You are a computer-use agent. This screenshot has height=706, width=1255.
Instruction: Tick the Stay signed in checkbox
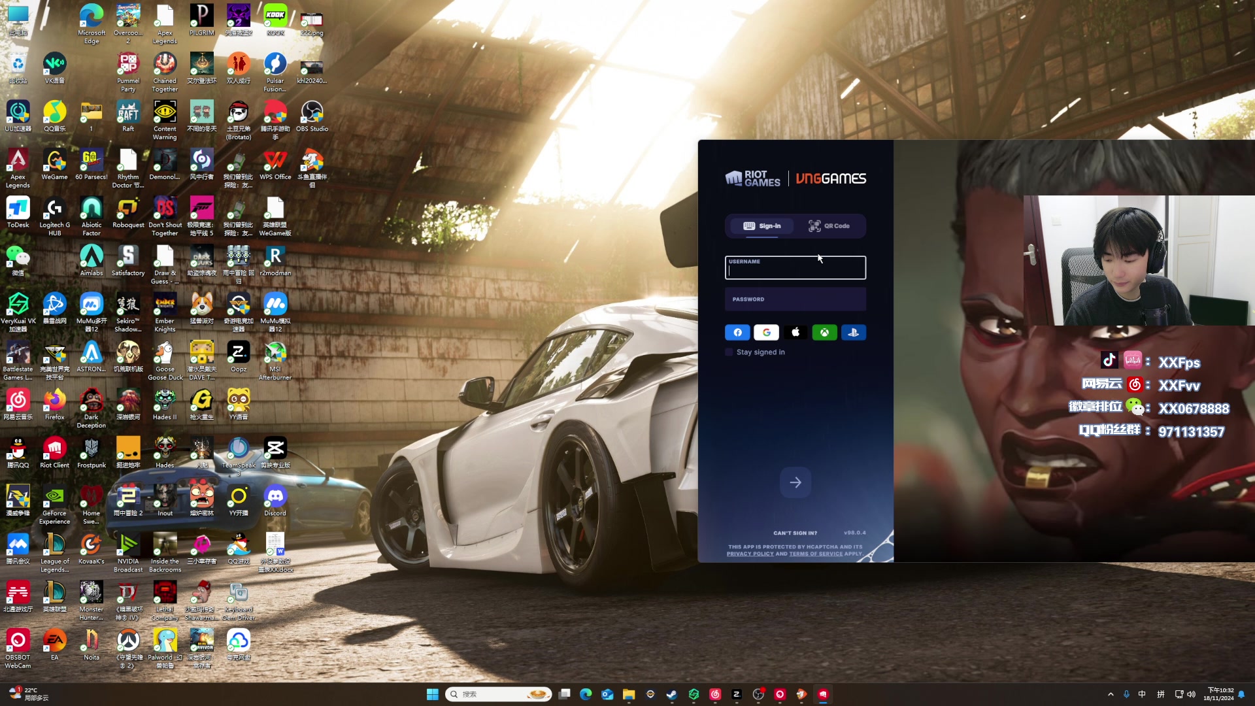[729, 352]
